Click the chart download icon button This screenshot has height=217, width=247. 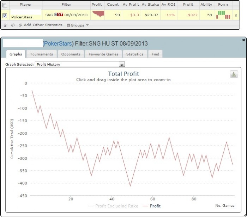(234, 74)
